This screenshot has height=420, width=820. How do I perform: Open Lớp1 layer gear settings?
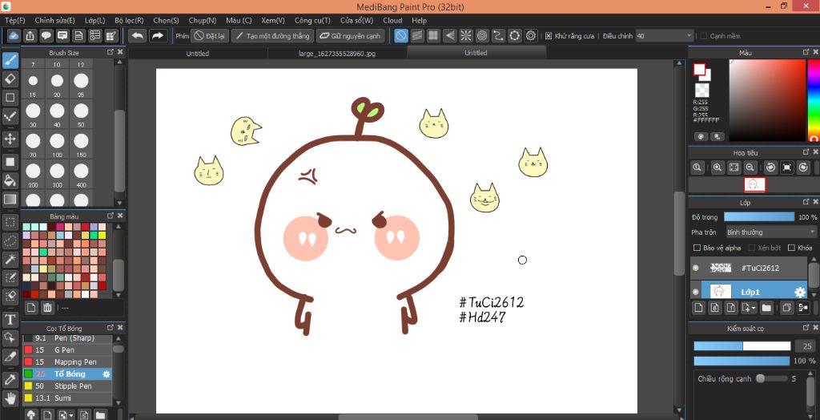tap(800, 293)
